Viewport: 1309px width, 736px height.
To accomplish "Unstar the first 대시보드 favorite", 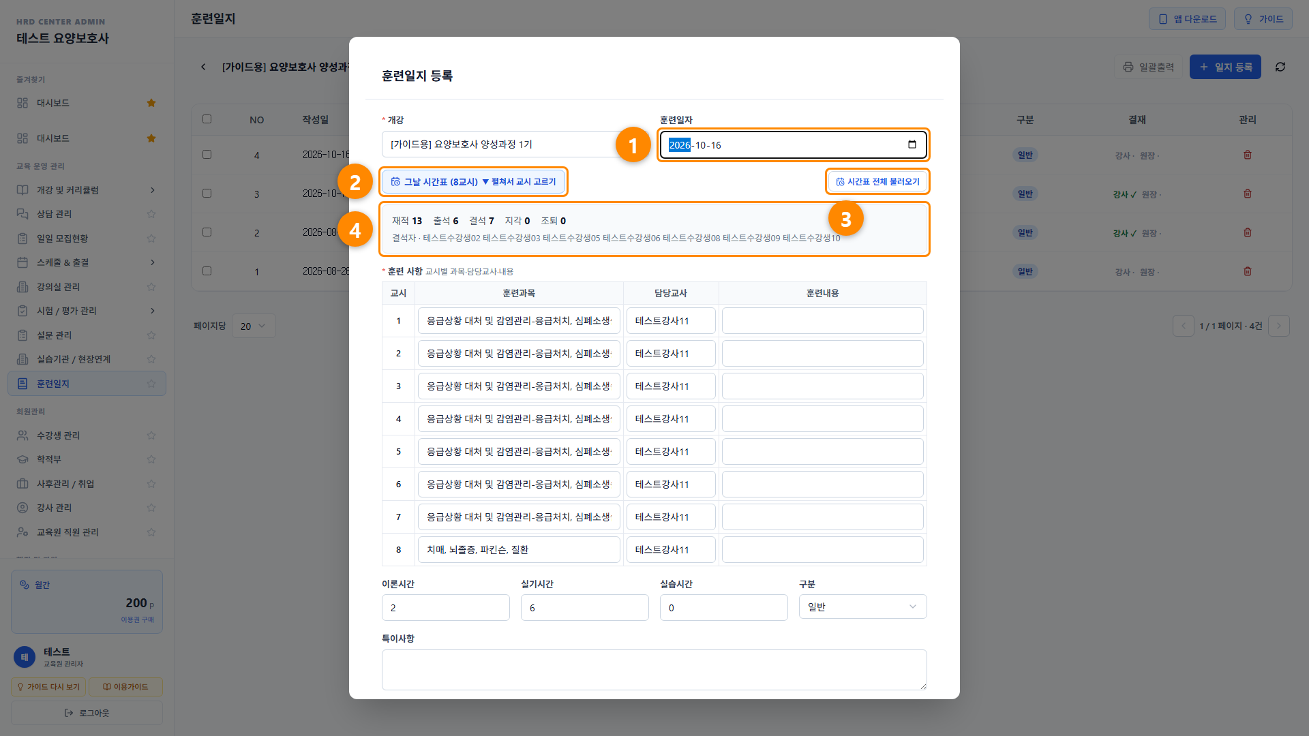I will pos(151,103).
